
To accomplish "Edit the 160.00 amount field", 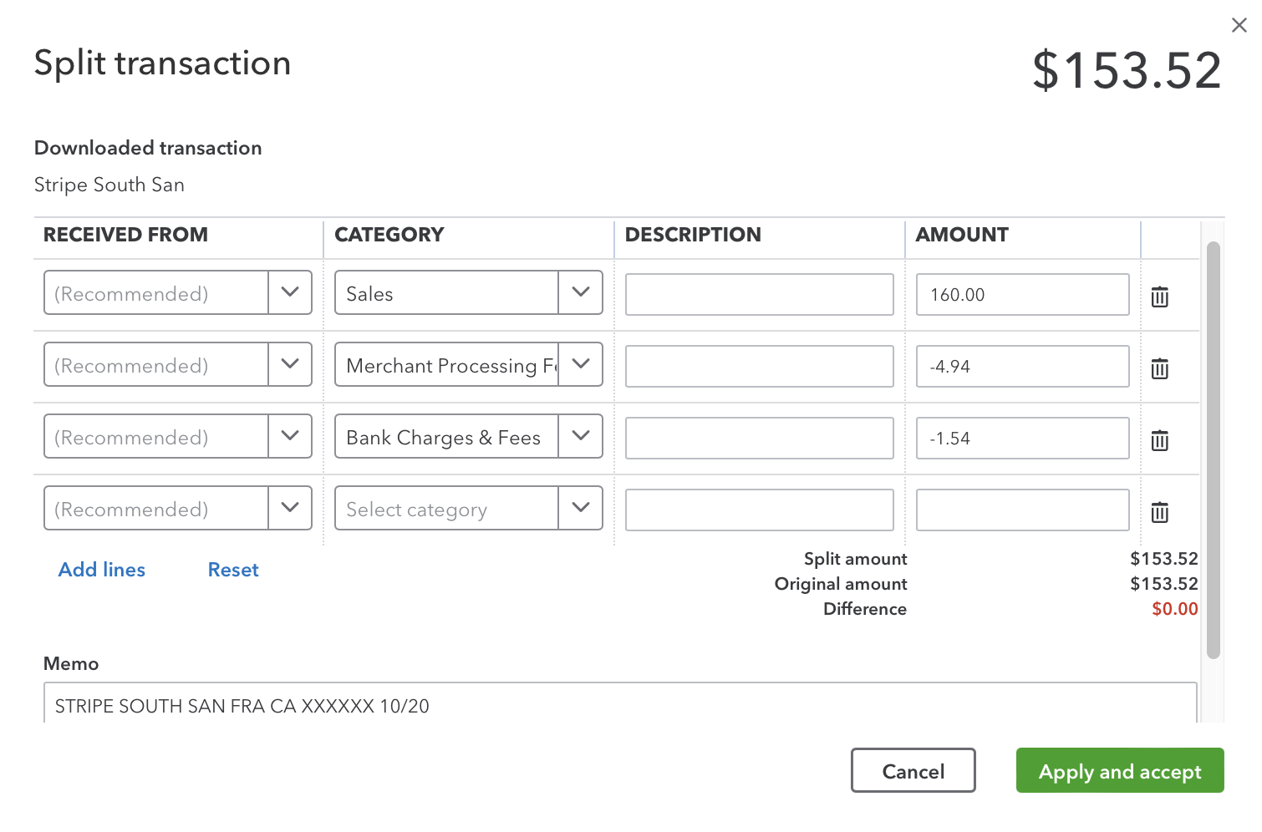I will pyautogui.click(x=1021, y=295).
